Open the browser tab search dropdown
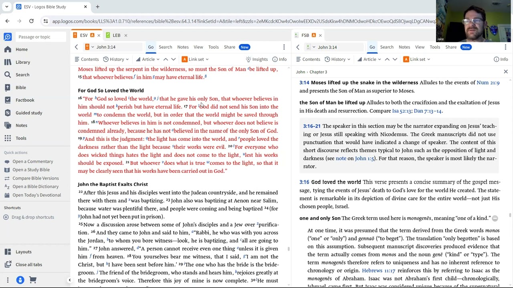The width and height of the screenshot is (513, 288). click(6, 7)
